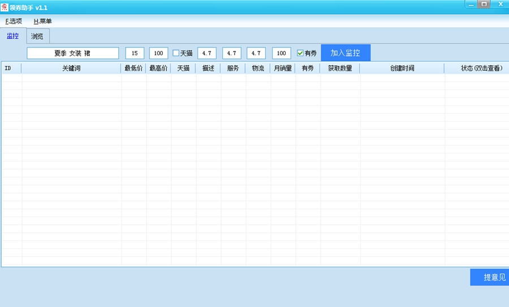Viewport: 509px width, 307px height.
Task: Open the F.选项 menu
Action: coord(14,21)
